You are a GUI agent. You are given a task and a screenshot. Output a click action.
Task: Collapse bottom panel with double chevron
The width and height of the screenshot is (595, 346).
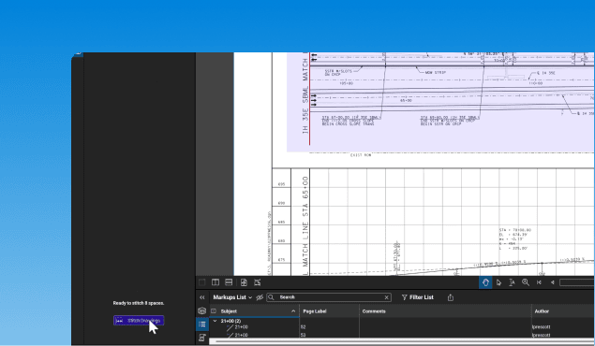(202, 297)
